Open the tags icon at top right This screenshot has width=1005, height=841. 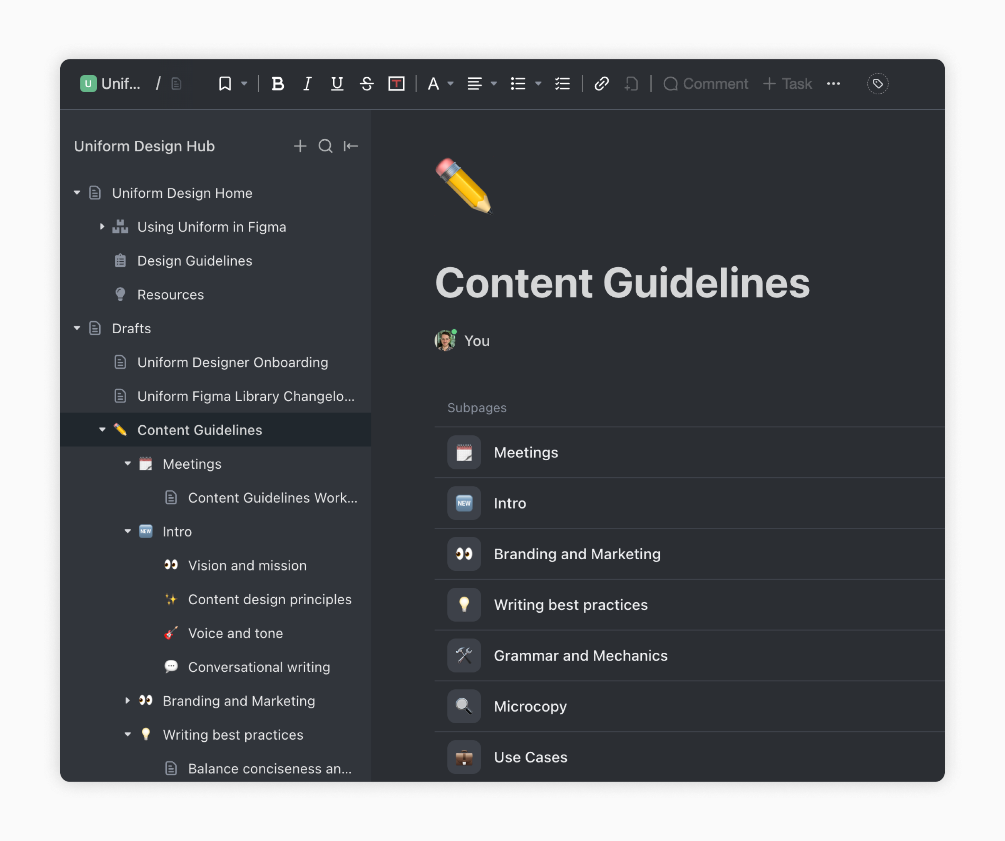tap(877, 84)
